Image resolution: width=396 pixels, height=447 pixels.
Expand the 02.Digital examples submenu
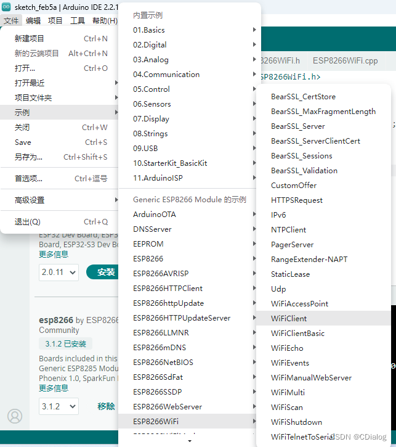[190, 45]
